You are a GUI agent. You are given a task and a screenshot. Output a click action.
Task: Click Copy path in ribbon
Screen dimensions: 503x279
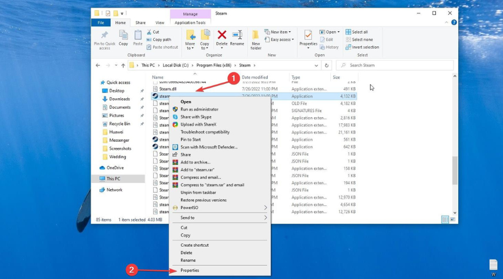pos(159,40)
